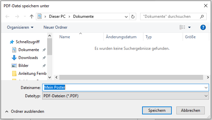Click the Speichern button
Image resolution: width=212 pixels, height=120 pixels.
157,110
